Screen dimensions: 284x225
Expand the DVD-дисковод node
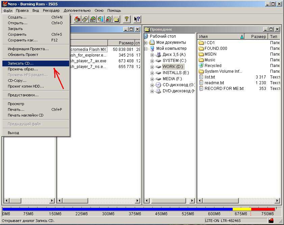tap(152, 91)
